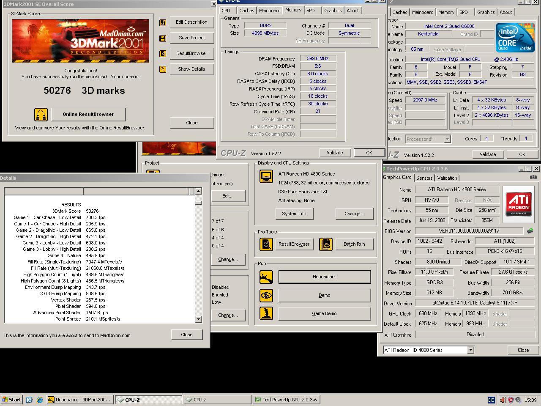Click the ATI Radeon logo in GPU-Z
The width and height of the screenshot is (541, 406).
(x=519, y=204)
